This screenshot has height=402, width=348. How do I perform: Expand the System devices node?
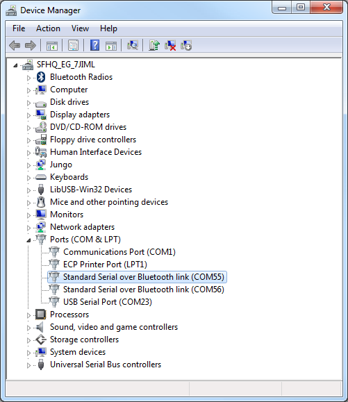(28, 353)
